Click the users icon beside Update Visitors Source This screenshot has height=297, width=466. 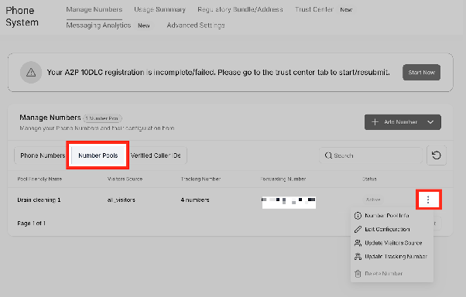[x=358, y=243]
